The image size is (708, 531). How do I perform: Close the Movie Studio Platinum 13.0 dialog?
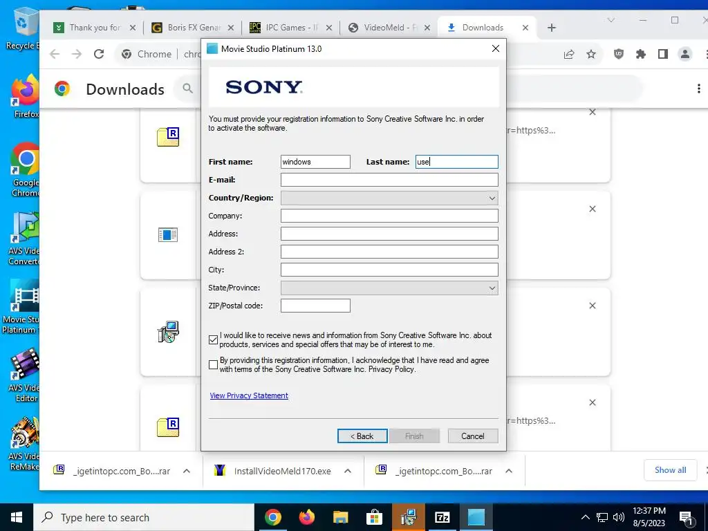click(495, 49)
